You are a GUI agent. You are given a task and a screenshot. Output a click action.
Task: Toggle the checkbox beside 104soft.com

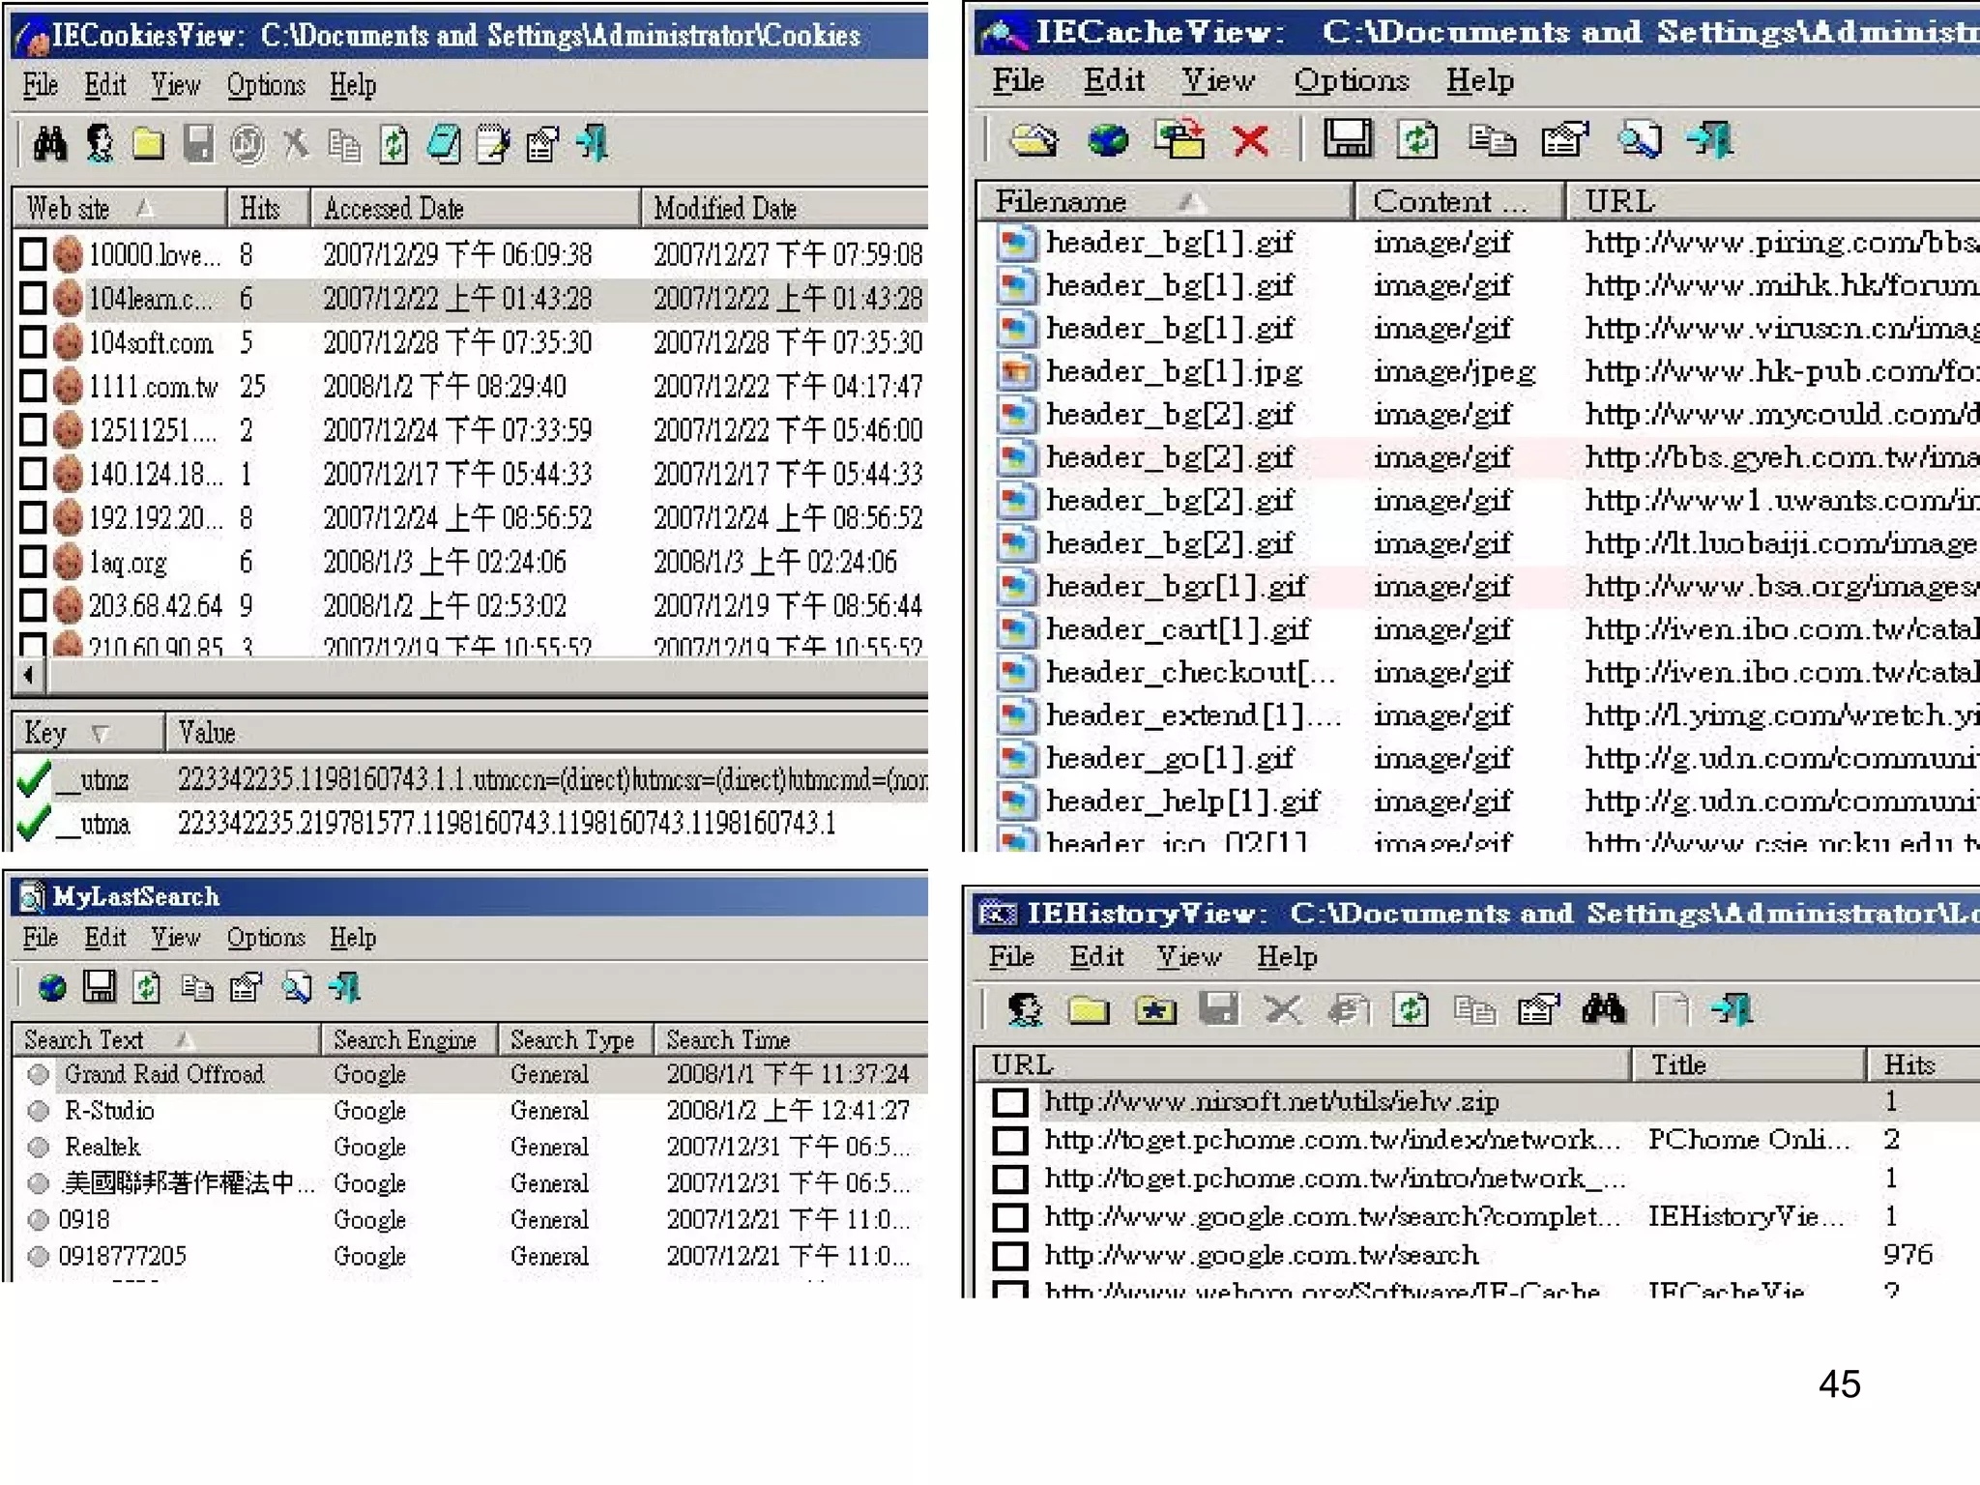(x=33, y=342)
